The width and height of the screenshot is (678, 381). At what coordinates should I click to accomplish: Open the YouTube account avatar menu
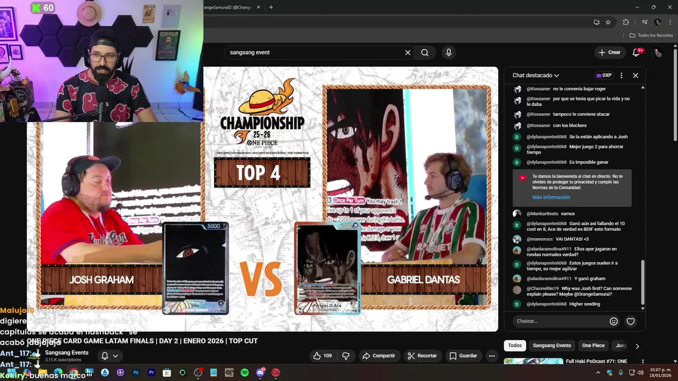[657, 52]
